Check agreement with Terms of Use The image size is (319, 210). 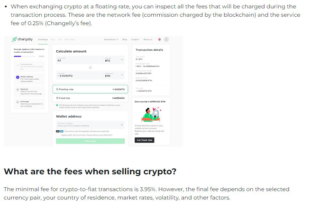click(x=58, y=135)
